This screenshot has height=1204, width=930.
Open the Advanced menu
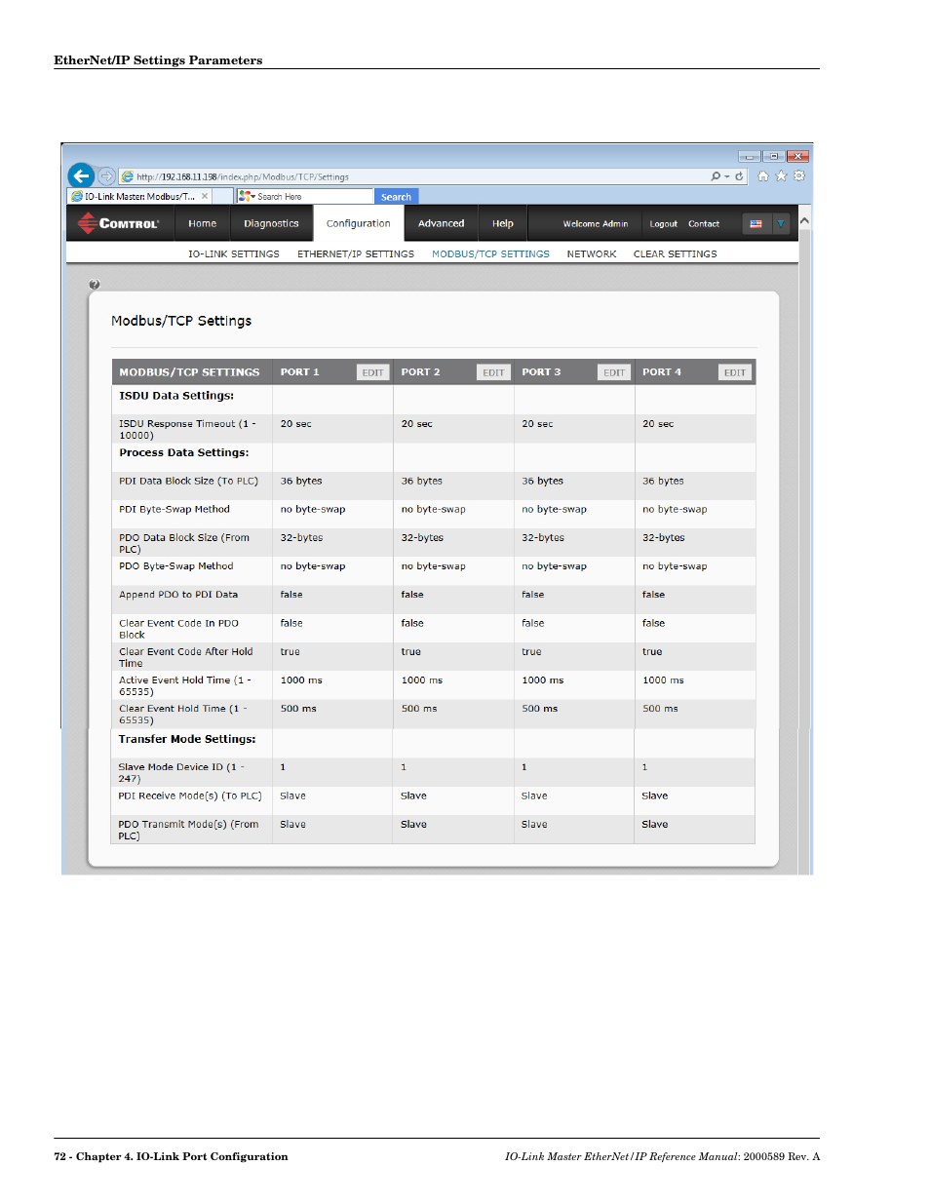[x=441, y=223]
